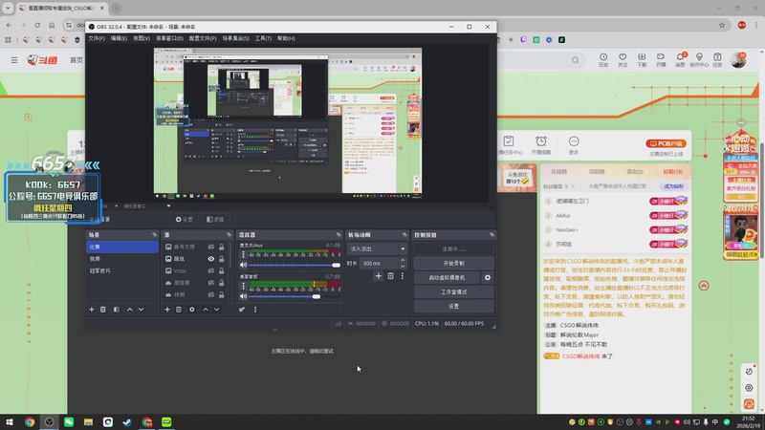This screenshot has height=430, width=765.
Task: Open OBS Profile menu
Action: 203,38
